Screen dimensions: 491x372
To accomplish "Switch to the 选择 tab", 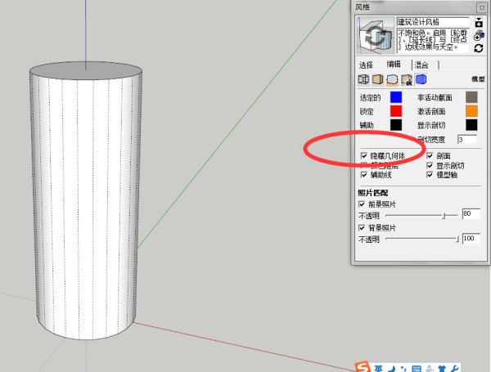I will [366, 65].
